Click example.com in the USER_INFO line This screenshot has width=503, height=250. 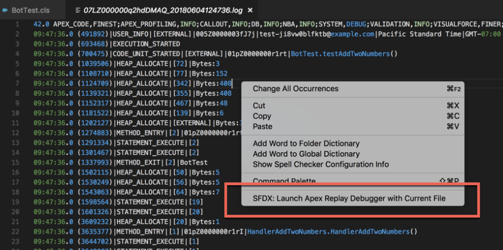353,34
